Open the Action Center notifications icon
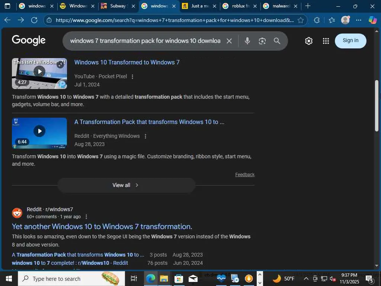 pyautogui.click(x=369, y=279)
